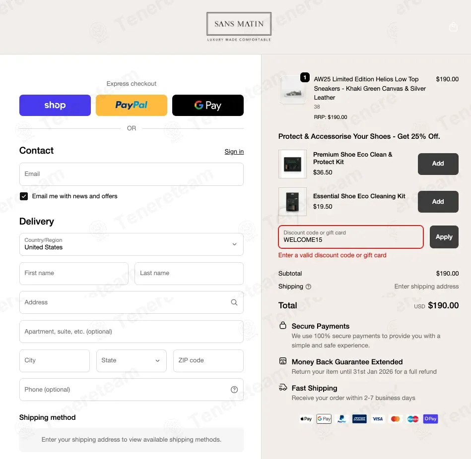471x459 pixels.
Task: Click the Amex payment icon
Action: point(359,419)
